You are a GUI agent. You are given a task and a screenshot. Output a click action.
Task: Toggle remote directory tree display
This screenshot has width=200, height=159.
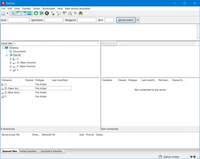(24, 13)
